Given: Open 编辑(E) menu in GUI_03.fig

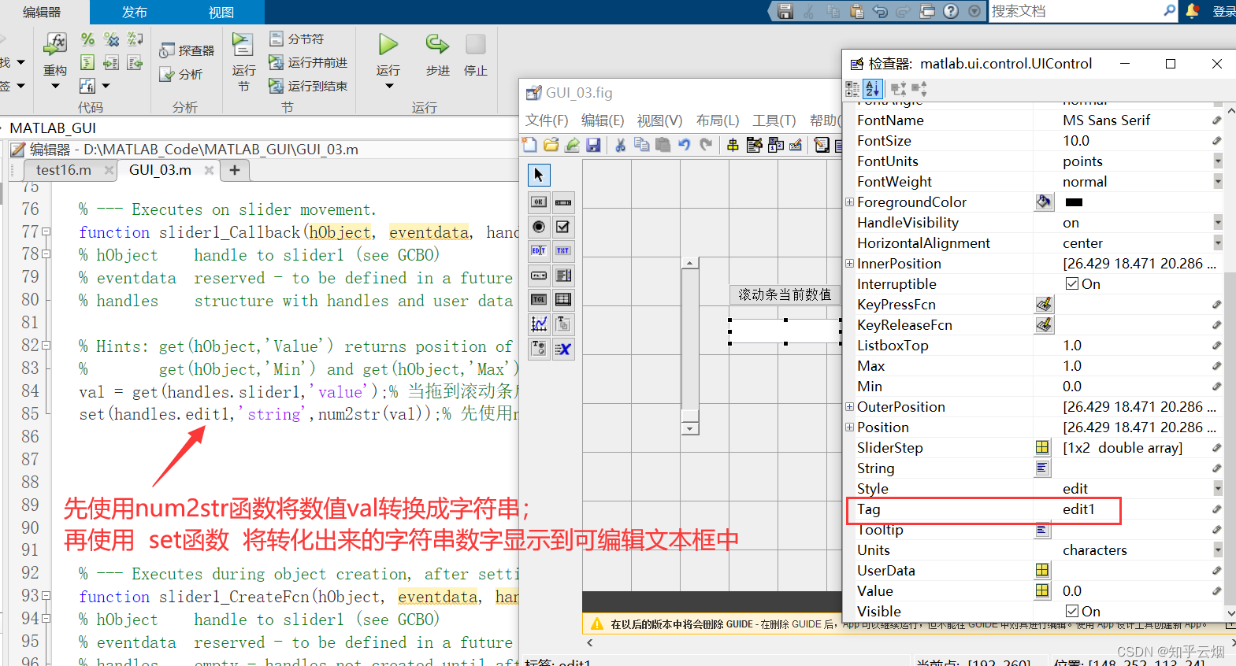Looking at the screenshot, I should click(x=603, y=120).
